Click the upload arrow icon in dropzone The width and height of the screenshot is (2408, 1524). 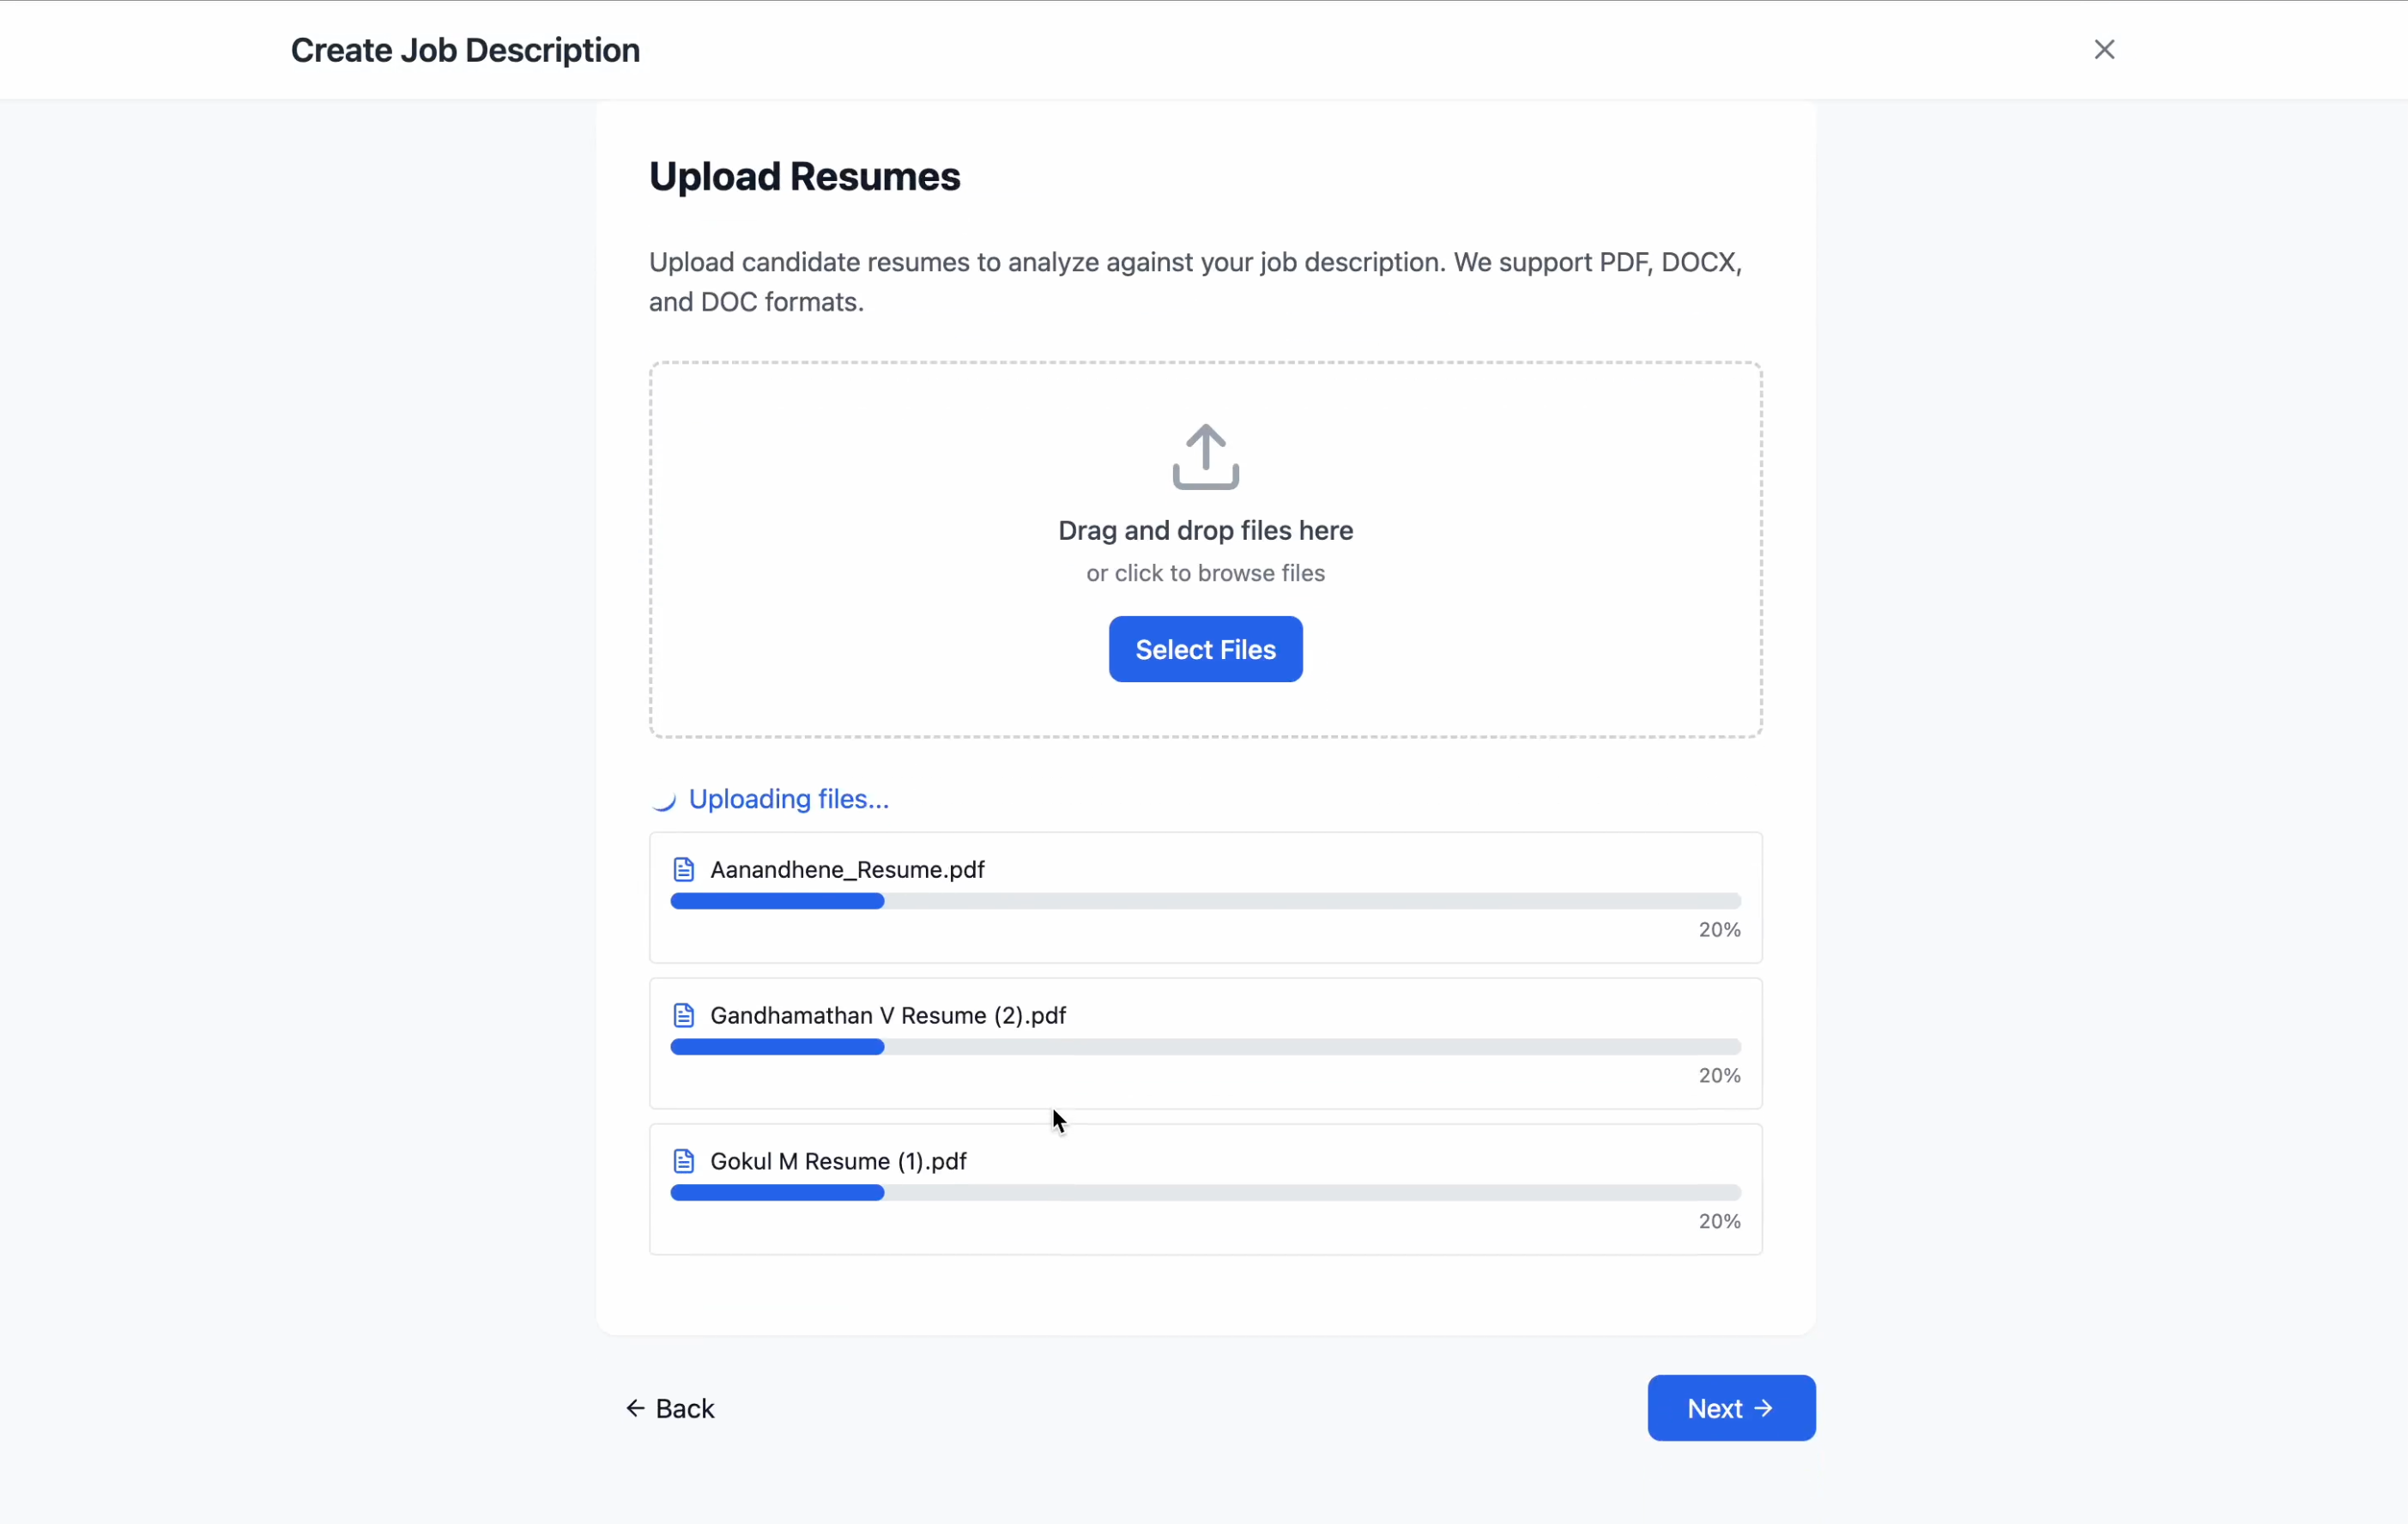coord(1205,457)
